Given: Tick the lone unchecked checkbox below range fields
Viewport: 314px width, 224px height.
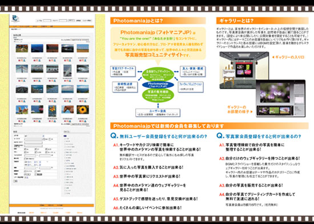Looking at the screenshot, I should tap(25, 159).
